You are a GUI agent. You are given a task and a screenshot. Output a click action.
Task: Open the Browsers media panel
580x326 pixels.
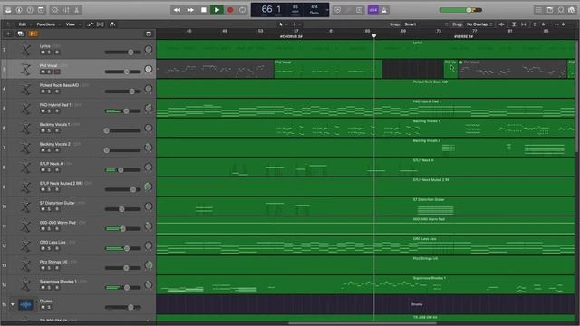click(572, 10)
